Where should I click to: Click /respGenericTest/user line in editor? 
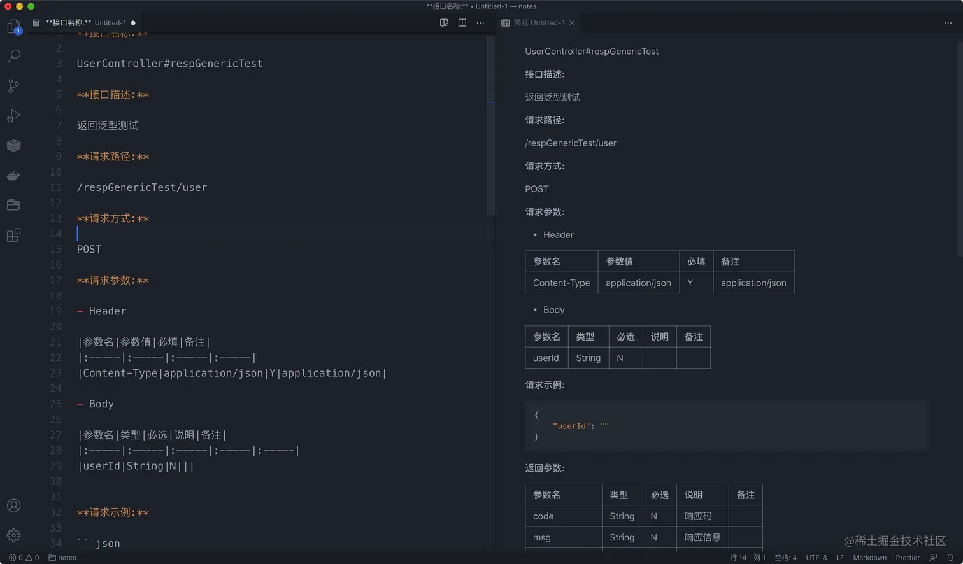(142, 188)
